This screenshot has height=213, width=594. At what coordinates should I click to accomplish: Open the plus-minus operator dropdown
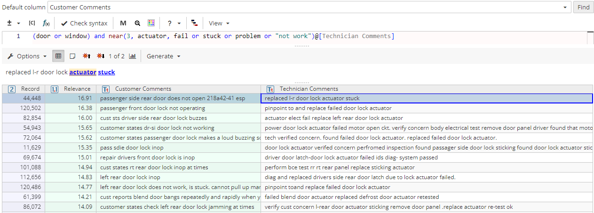coord(14,23)
